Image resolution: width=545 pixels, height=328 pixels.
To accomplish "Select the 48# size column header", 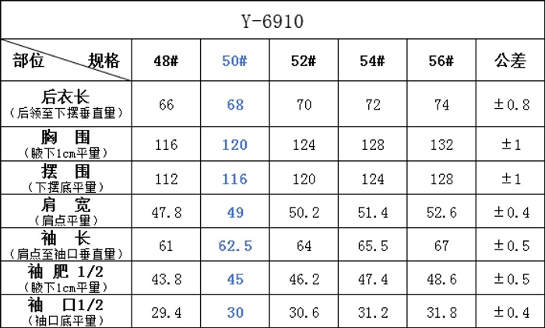I will point(167,61).
